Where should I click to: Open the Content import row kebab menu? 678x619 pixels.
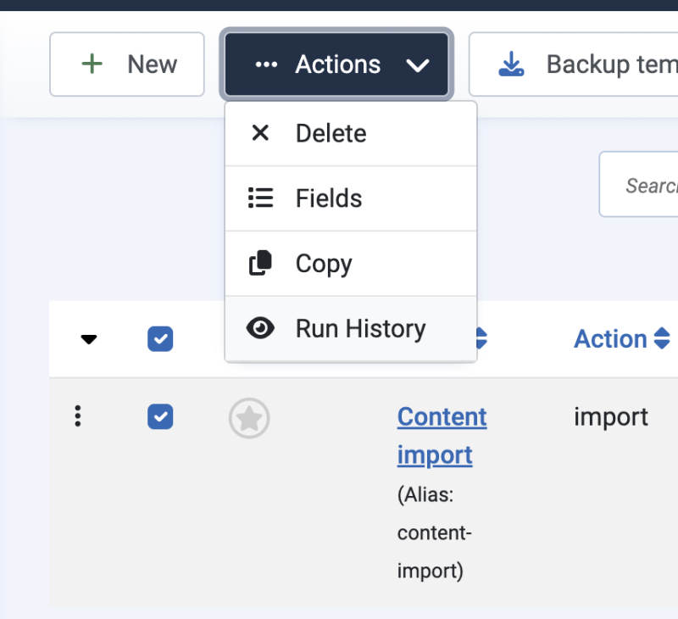point(78,416)
